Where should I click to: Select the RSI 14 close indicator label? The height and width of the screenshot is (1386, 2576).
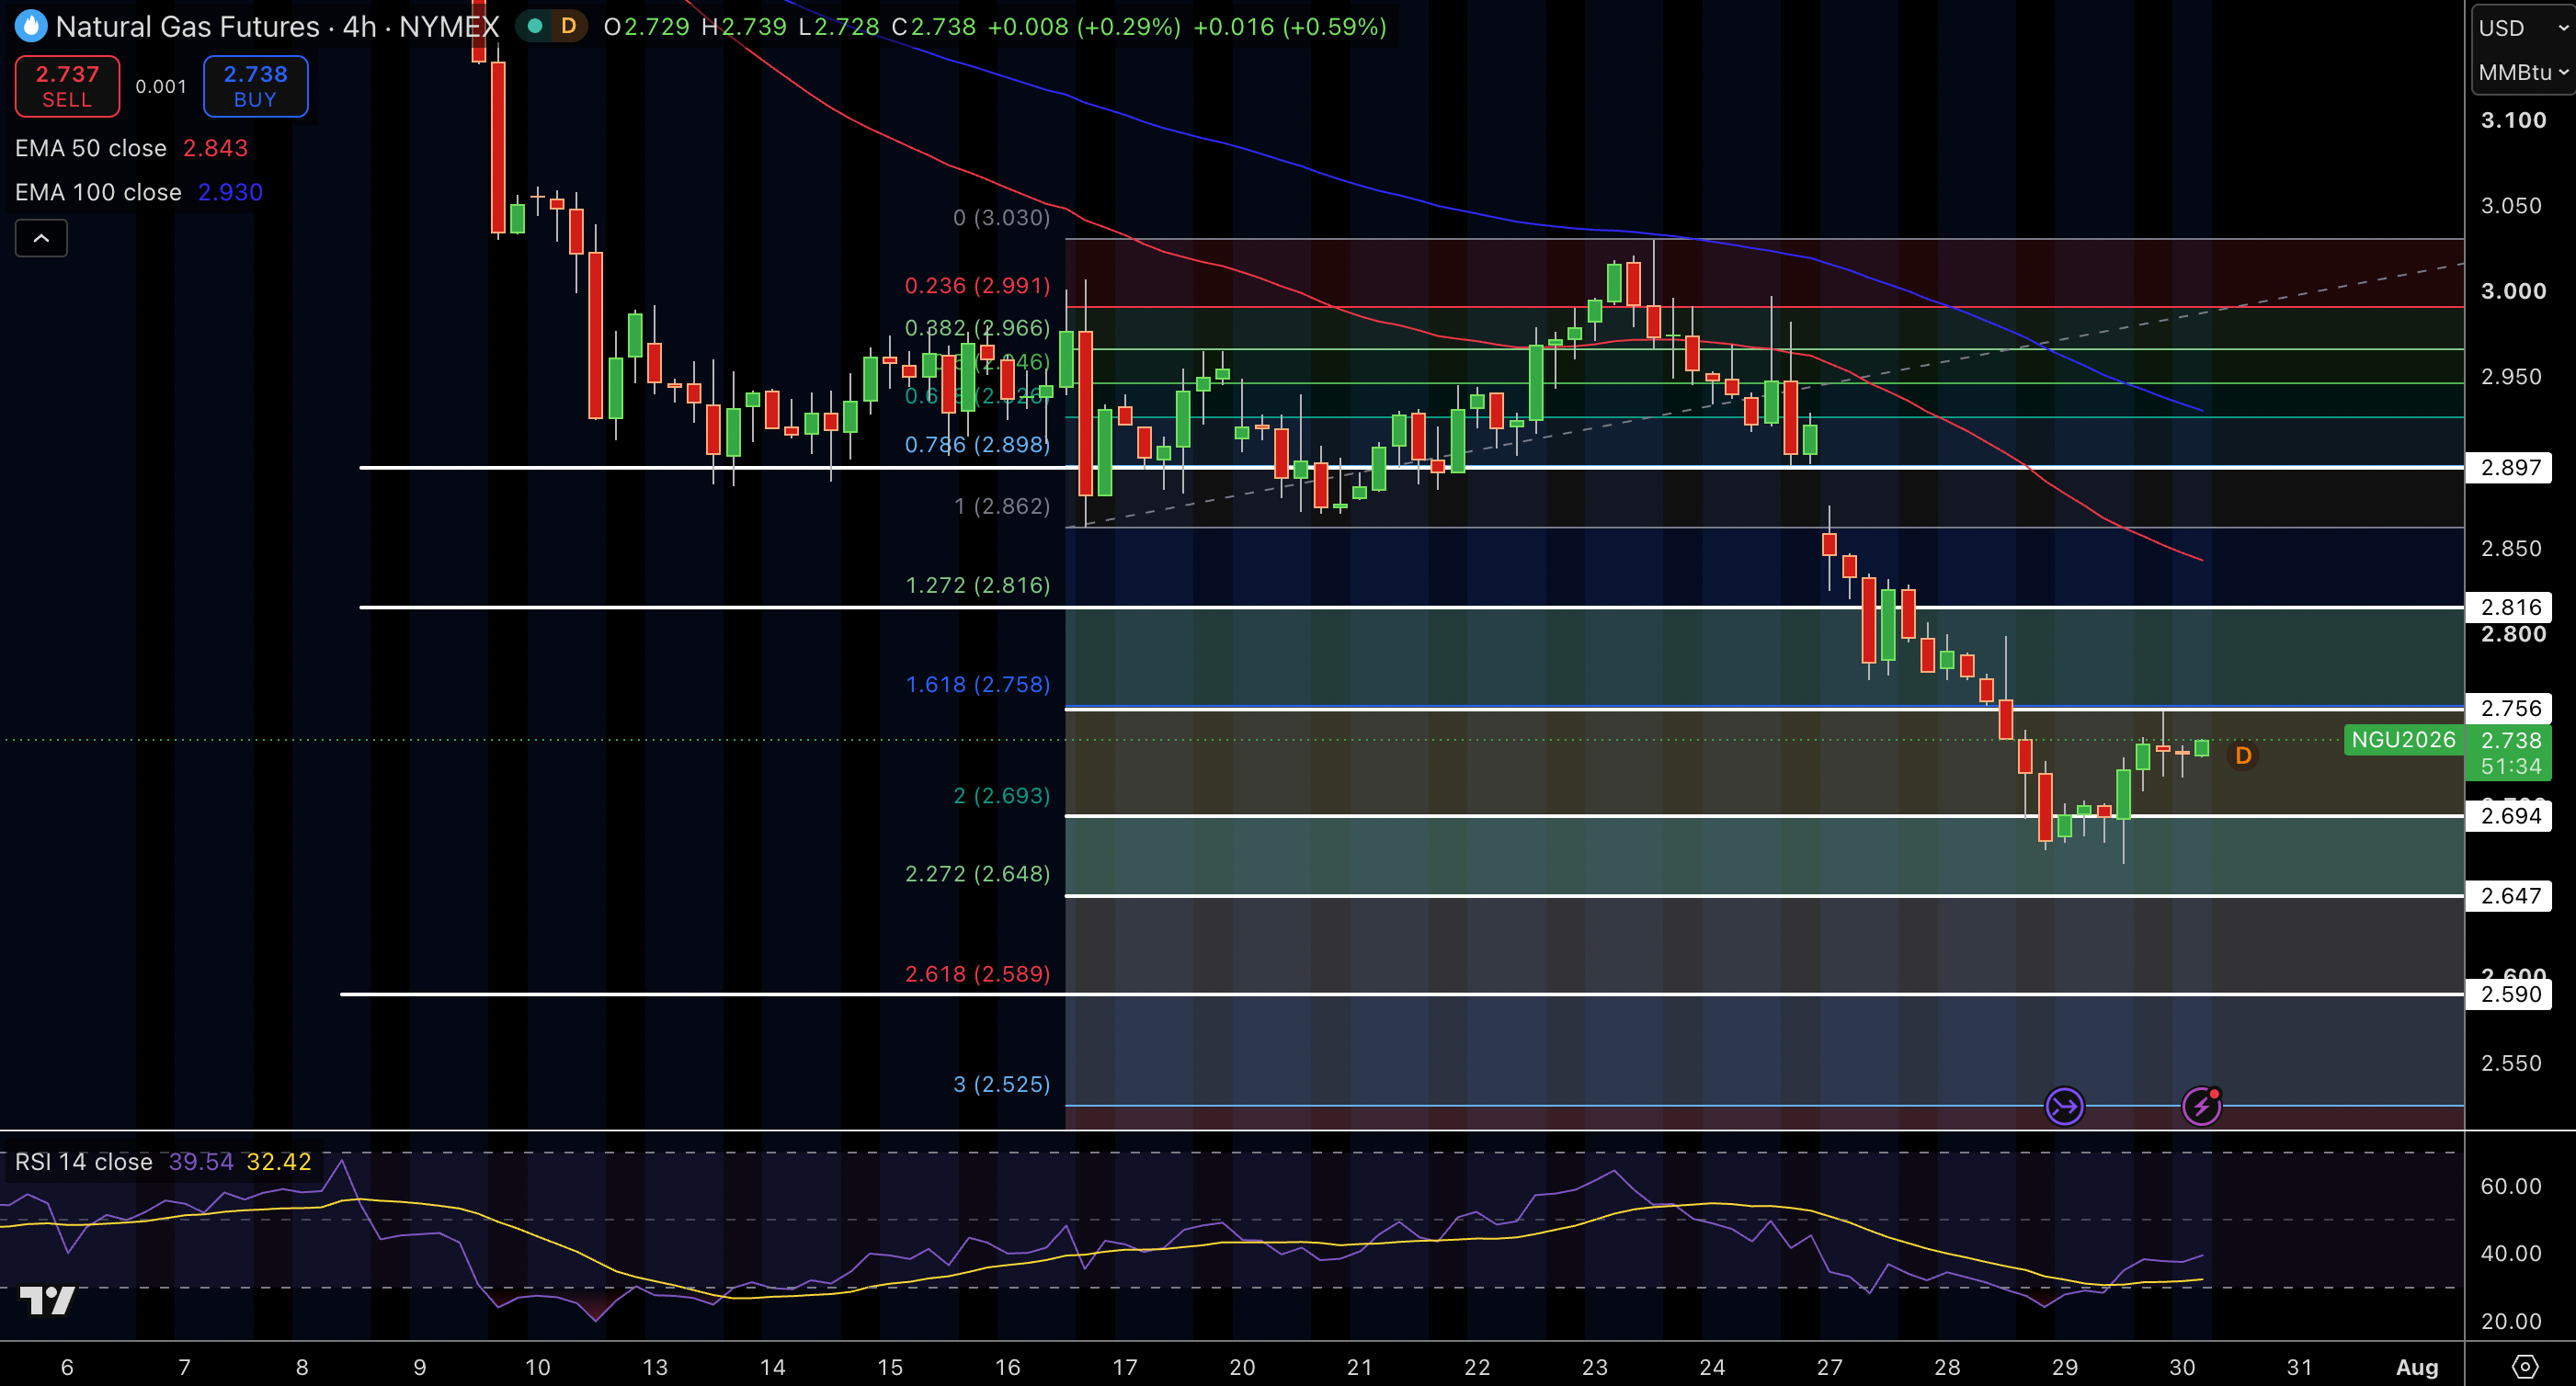pyautogui.click(x=84, y=1161)
